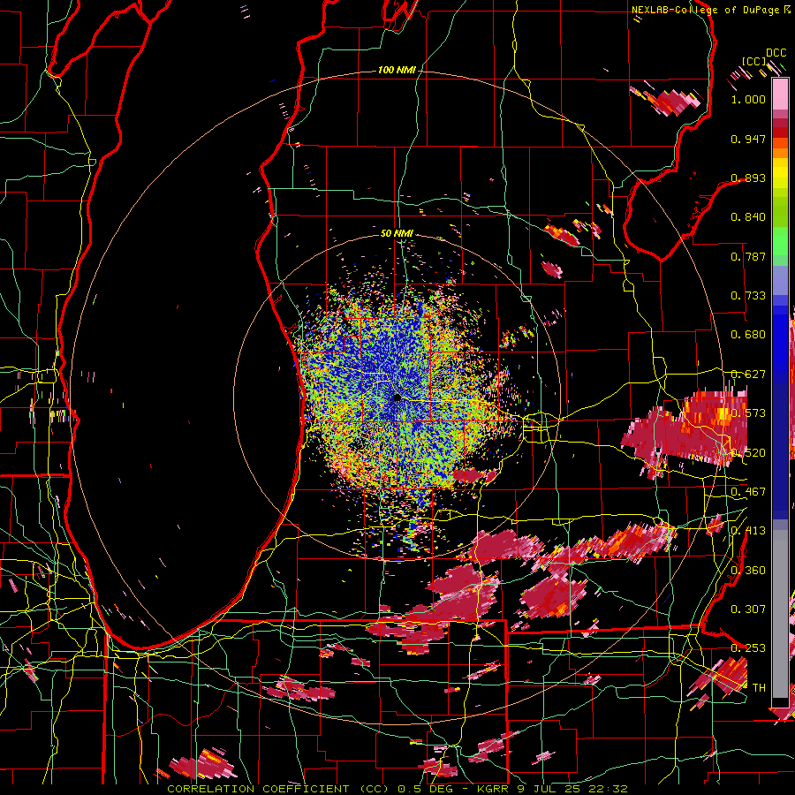Click the 0.307 legend value
795x795 pixels.
(x=748, y=609)
